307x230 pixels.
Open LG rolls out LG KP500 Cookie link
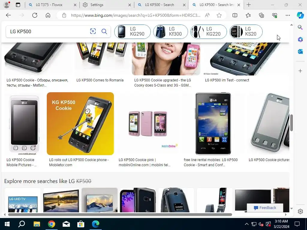tap(79, 162)
